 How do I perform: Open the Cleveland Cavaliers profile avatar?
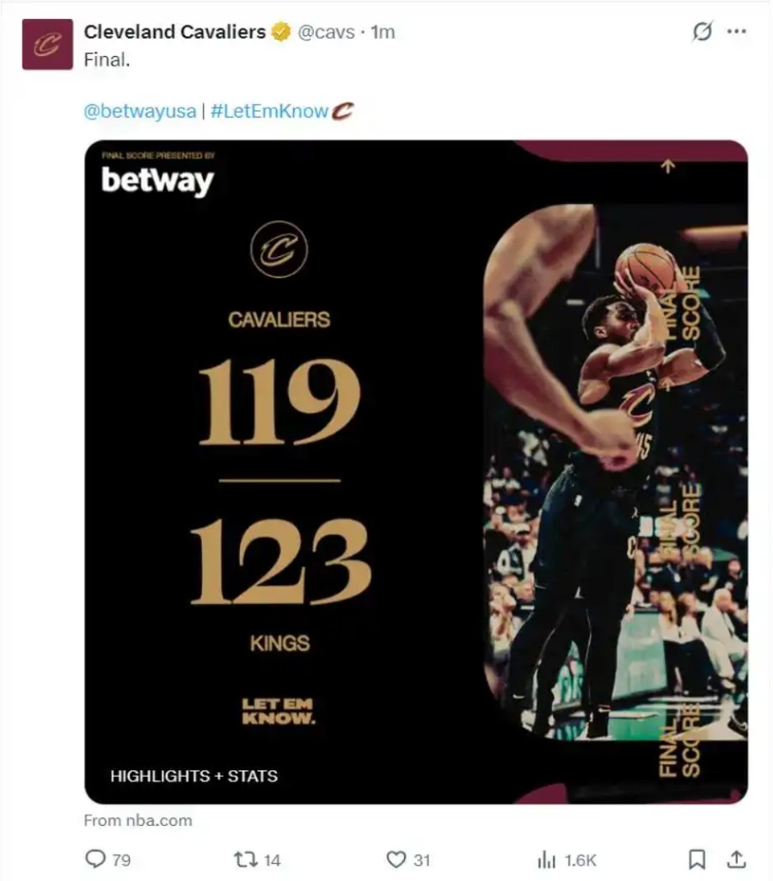tap(47, 44)
